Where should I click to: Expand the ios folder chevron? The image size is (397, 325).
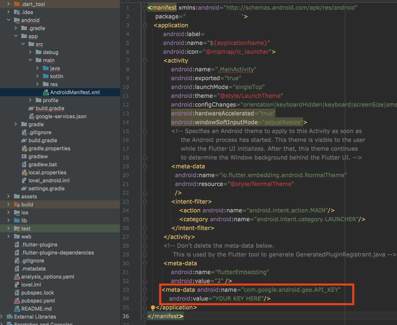coord(8,212)
